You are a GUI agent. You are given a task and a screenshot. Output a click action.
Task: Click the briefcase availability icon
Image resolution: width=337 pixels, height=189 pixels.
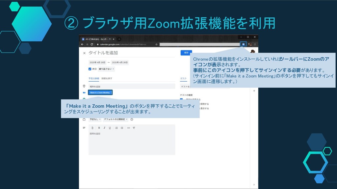[84, 119]
